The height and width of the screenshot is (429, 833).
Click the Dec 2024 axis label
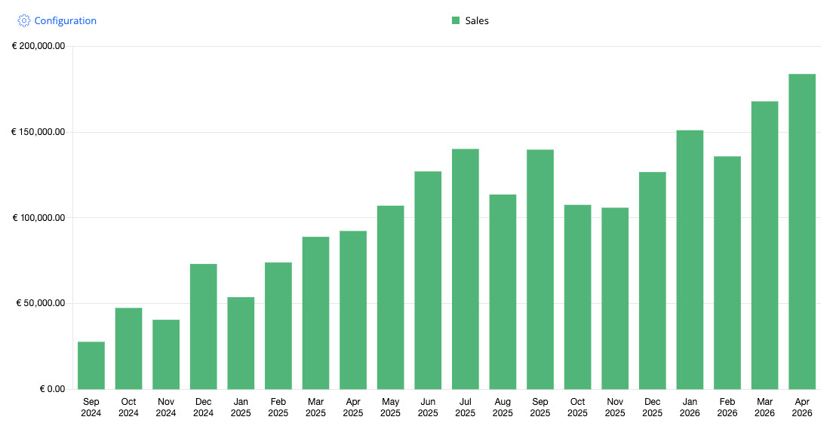click(x=204, y=407)
